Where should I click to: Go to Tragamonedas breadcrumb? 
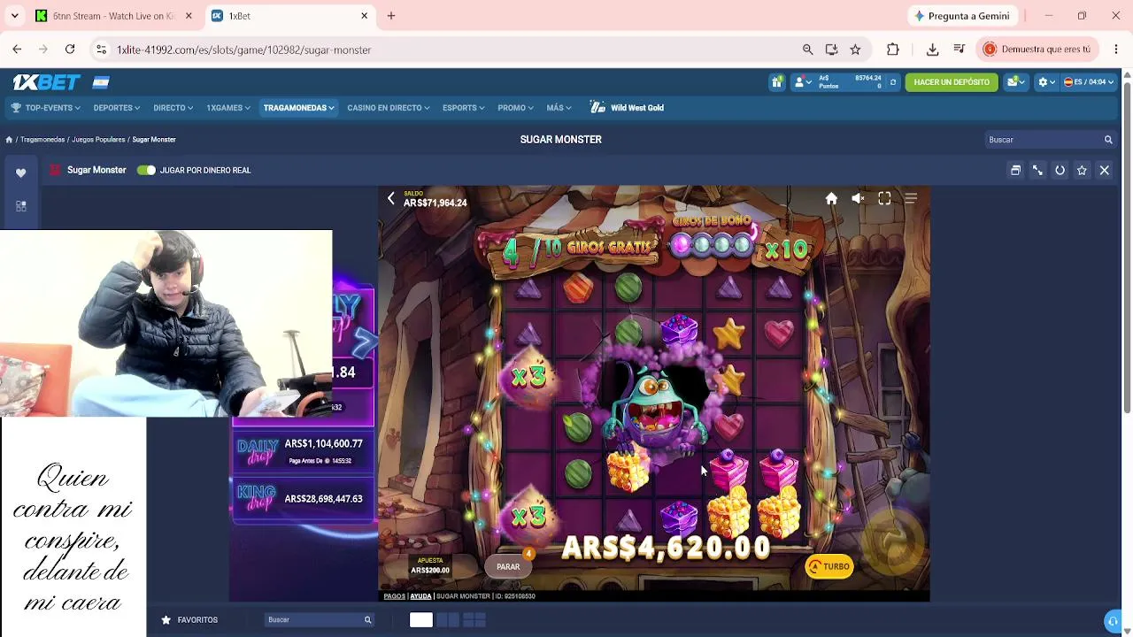(42, 140)
